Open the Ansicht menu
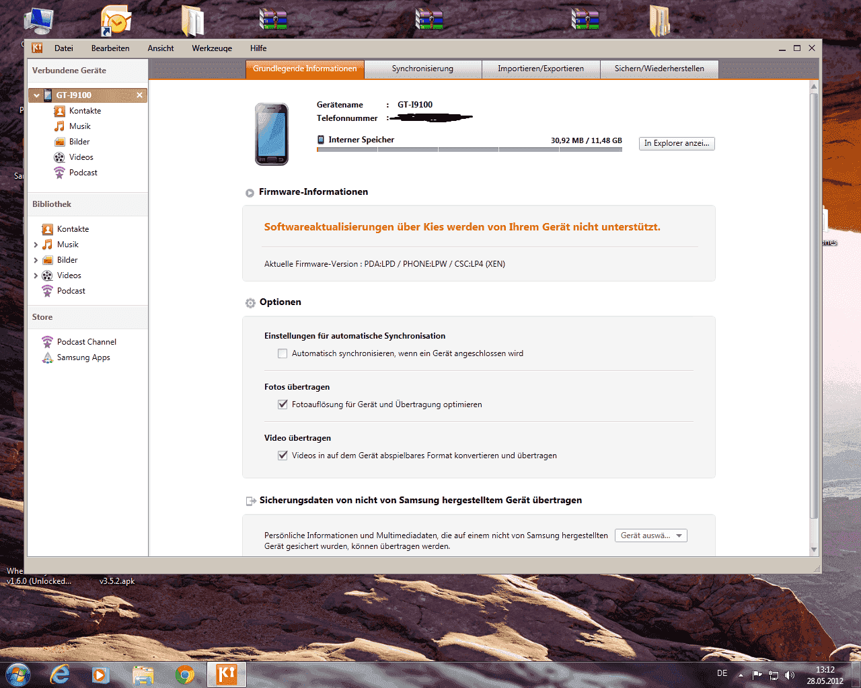861x688 pixels. 161,48
